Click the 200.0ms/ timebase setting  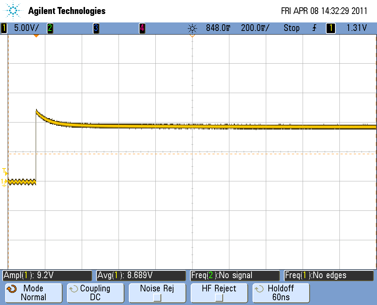point(255,28)
